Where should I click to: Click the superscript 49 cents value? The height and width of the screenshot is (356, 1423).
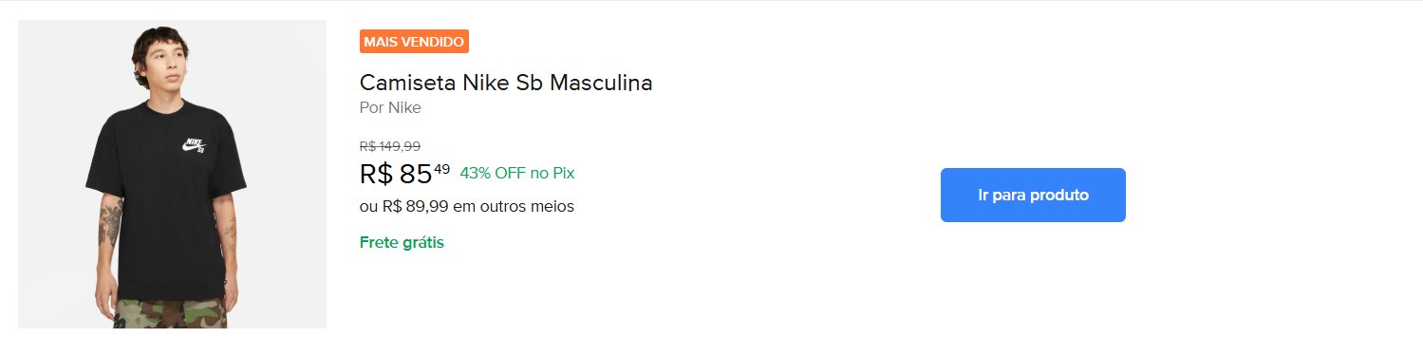[441, 169]
